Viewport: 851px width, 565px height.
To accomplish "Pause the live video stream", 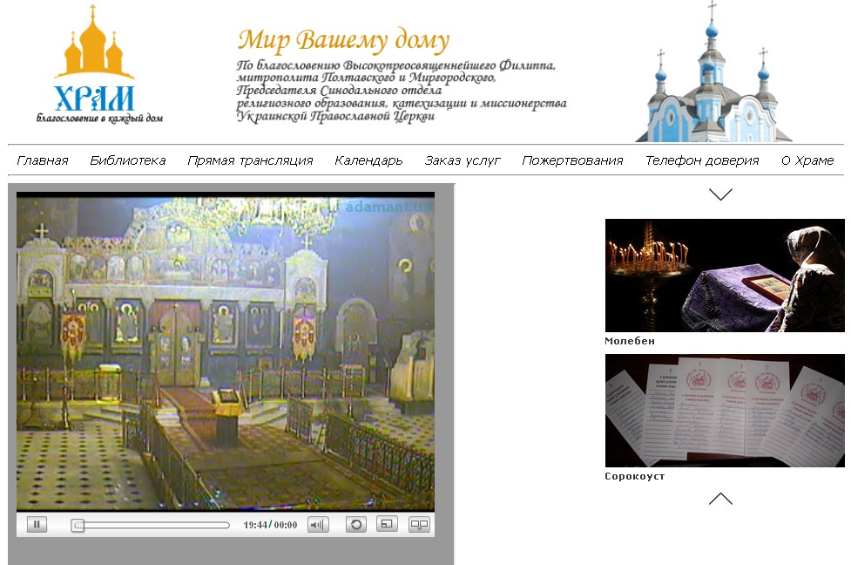I will point(37,525).
